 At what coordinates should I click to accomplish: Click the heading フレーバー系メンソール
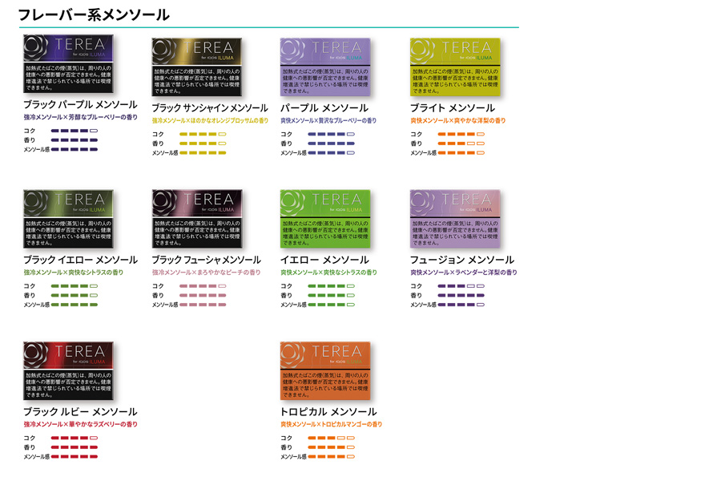(x=94, y=14)
